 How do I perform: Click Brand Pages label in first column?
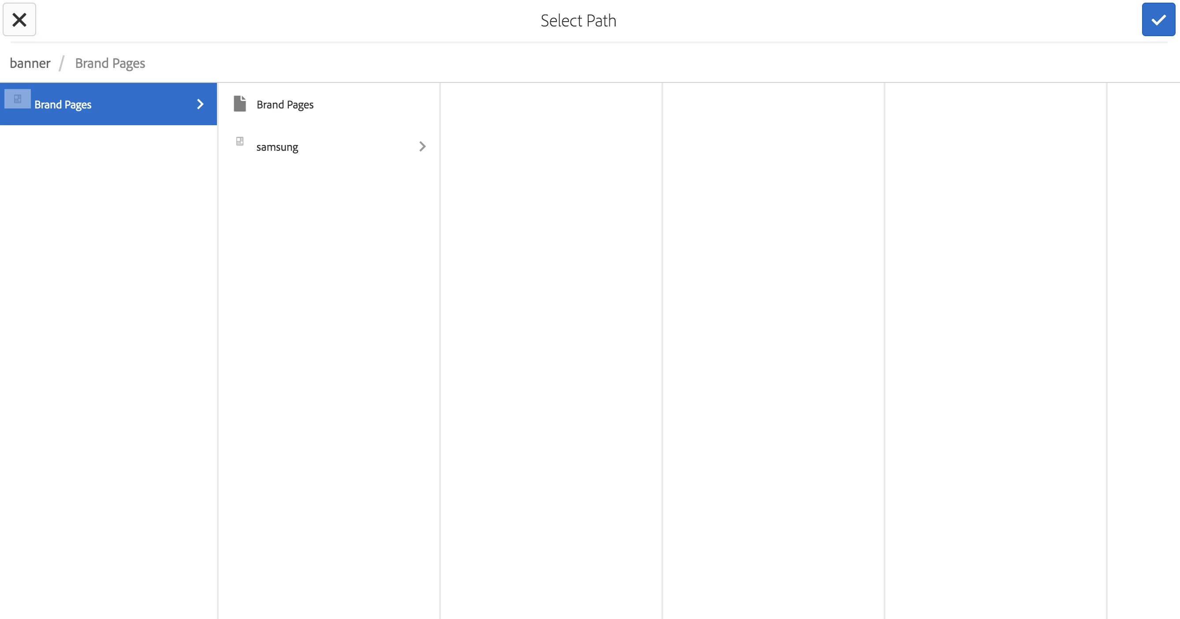[63, 105]
